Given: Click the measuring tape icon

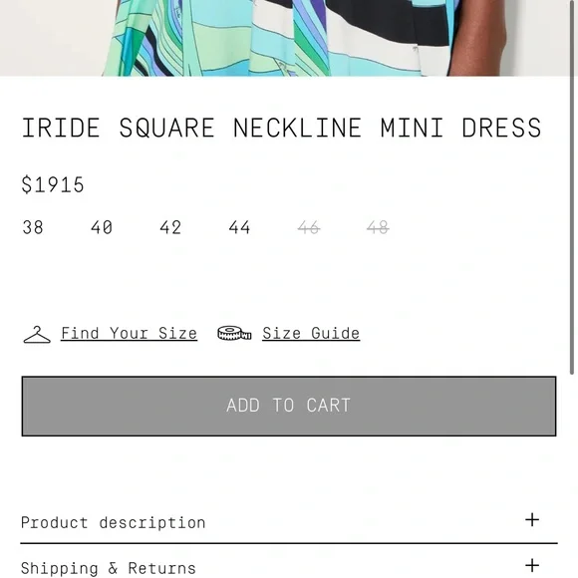Looking at the screenshot, I should [x=234, y=333].
